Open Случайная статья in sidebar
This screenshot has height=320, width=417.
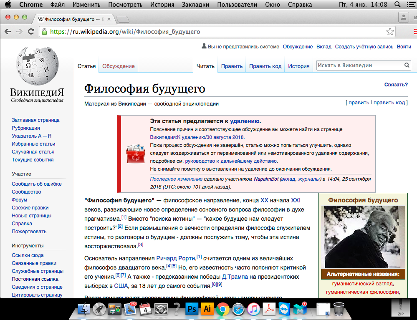[33, 152]
